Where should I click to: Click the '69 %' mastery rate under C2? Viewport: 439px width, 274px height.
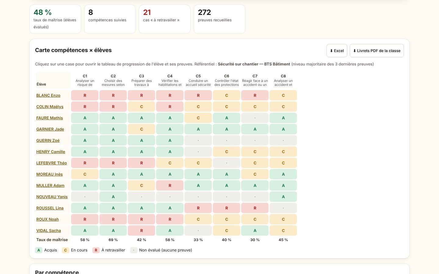[x=113, y=240]
